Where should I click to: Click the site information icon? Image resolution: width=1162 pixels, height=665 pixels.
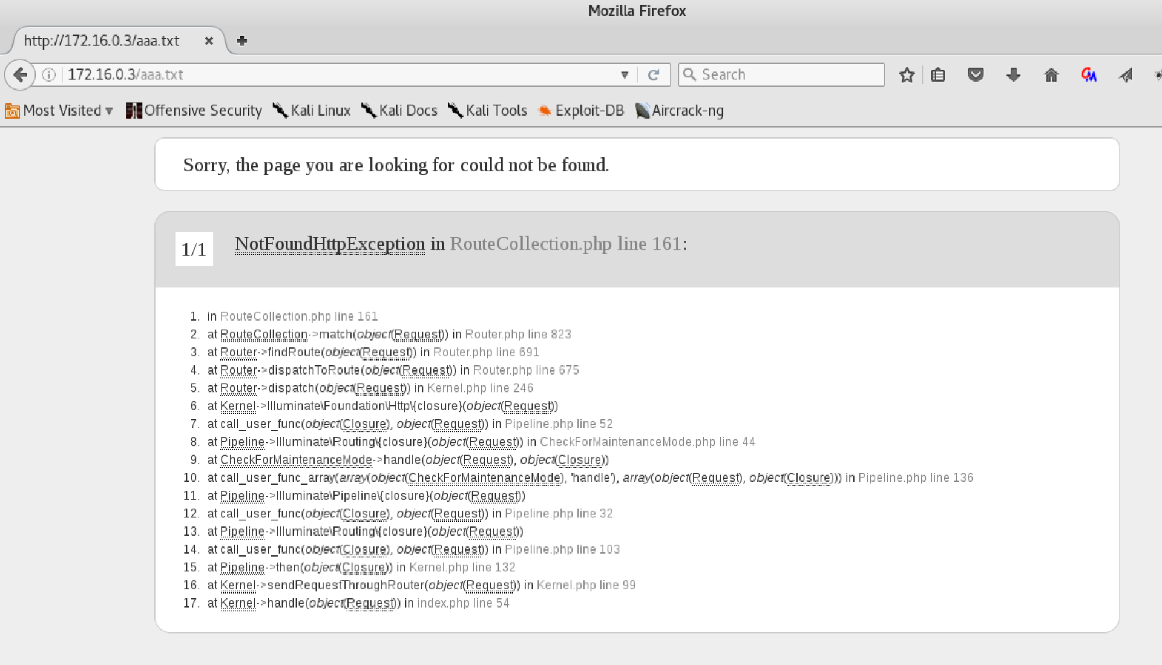(49, 74)
